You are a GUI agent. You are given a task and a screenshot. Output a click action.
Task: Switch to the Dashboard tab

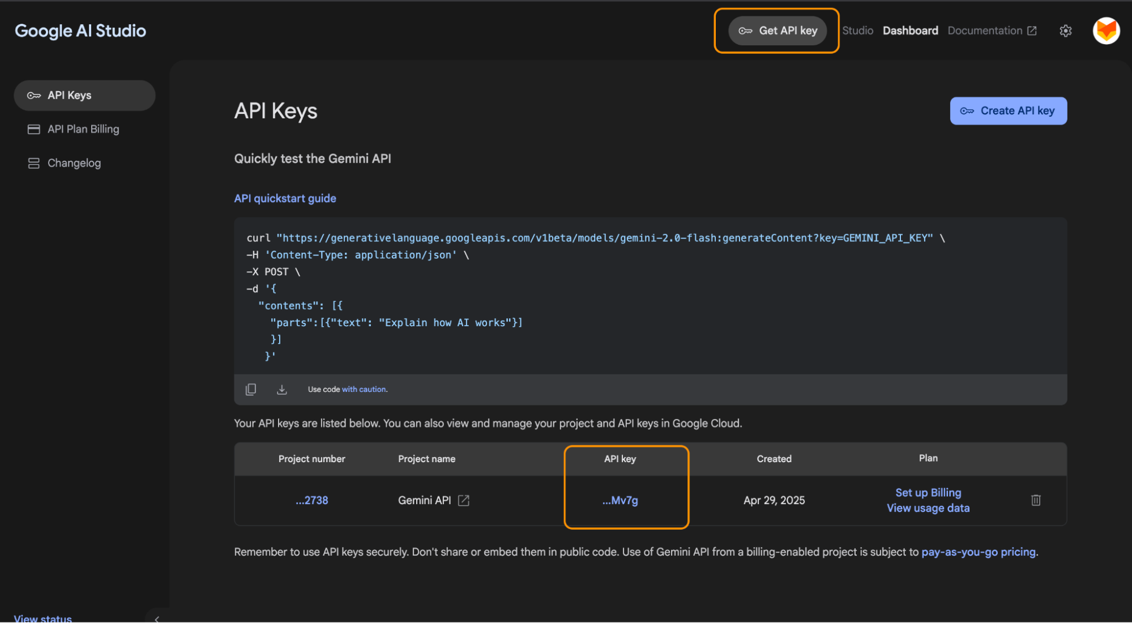[910, 31]
